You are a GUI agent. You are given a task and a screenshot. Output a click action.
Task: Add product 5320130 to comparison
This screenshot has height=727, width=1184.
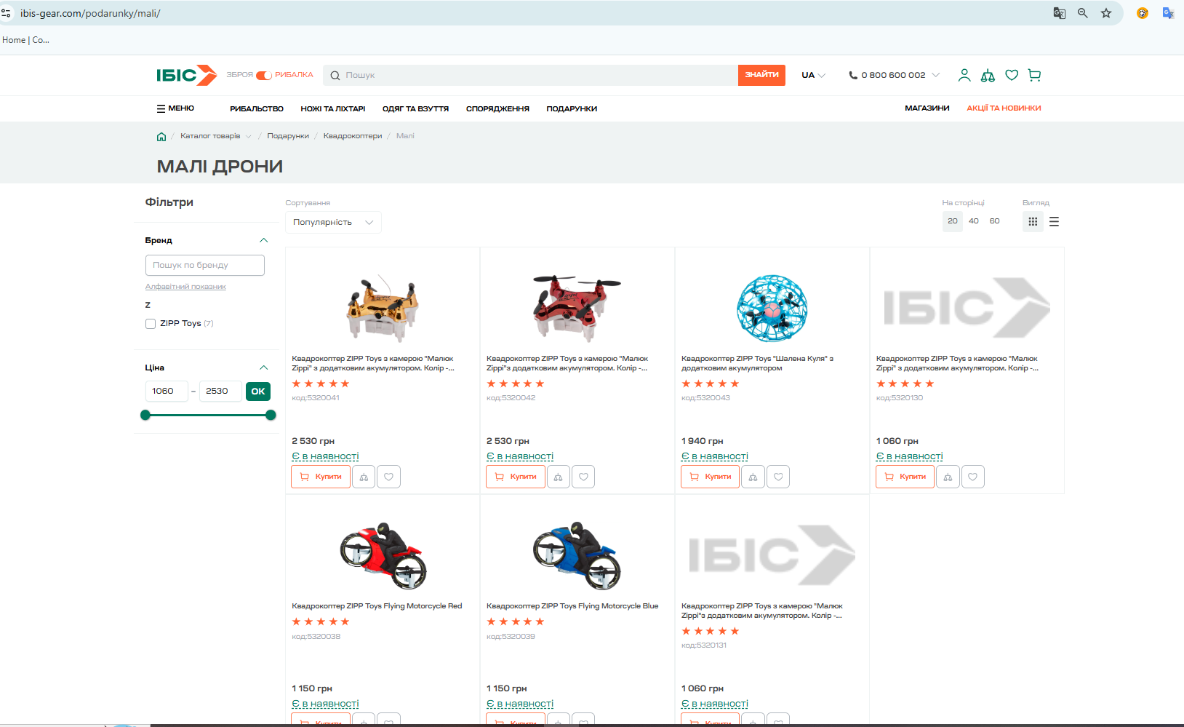pyautogui.click(x=948, y=477)
